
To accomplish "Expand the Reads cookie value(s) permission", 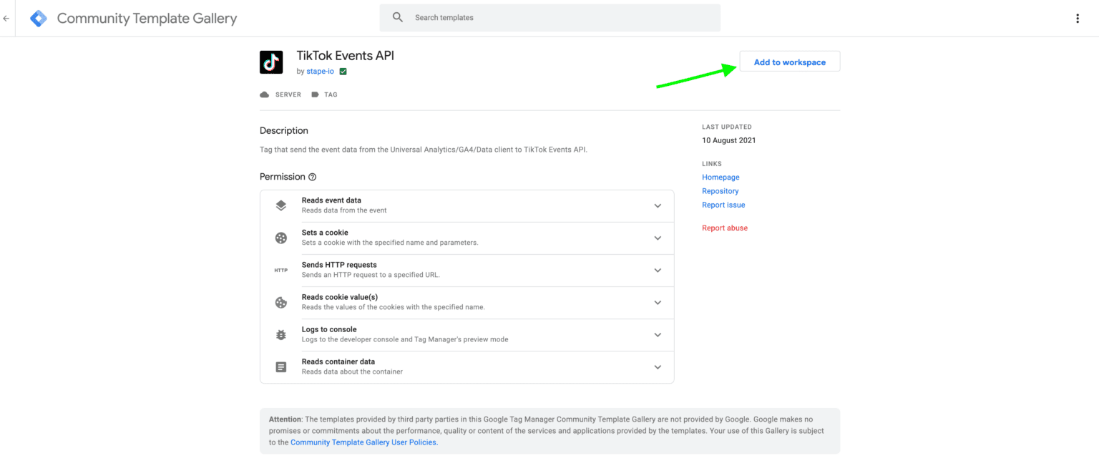I will (x=658, y=303).
